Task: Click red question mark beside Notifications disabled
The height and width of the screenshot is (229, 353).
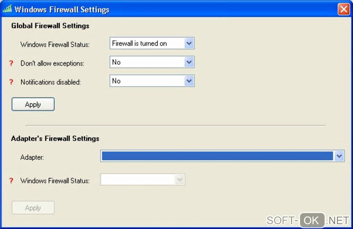Action: [x=11, y=82]
